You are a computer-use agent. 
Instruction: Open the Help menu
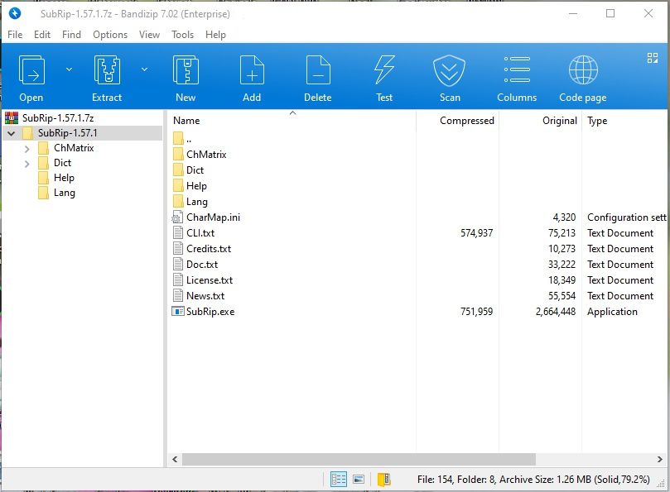[215, 35]
